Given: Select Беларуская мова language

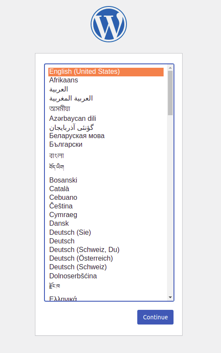Looking at the screenshot, I should pos(106,136).
